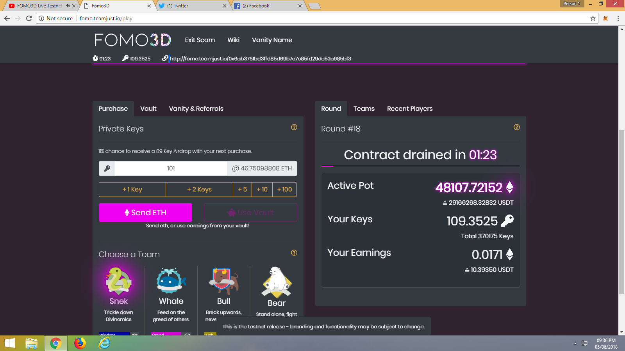
Task: Click the Active Pot value 48107.72152
Action: 469,188
